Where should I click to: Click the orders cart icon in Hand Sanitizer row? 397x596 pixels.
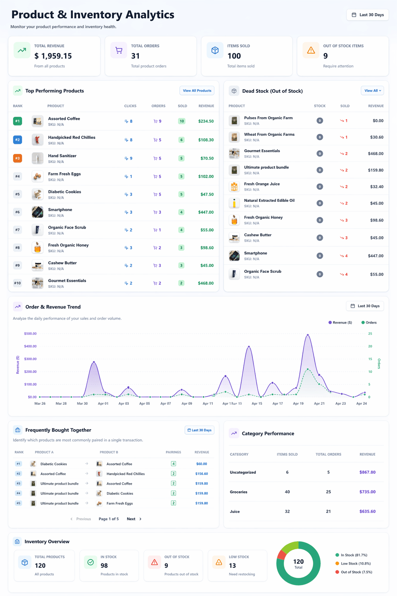coord(155,158)
